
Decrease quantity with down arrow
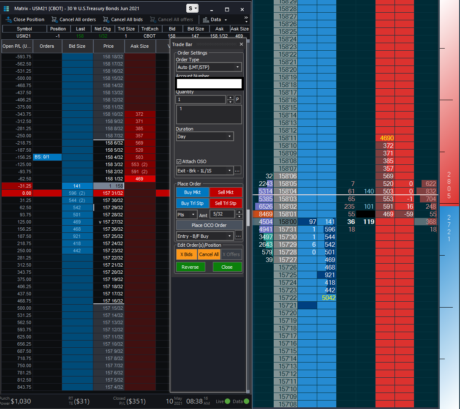point(230,101)
